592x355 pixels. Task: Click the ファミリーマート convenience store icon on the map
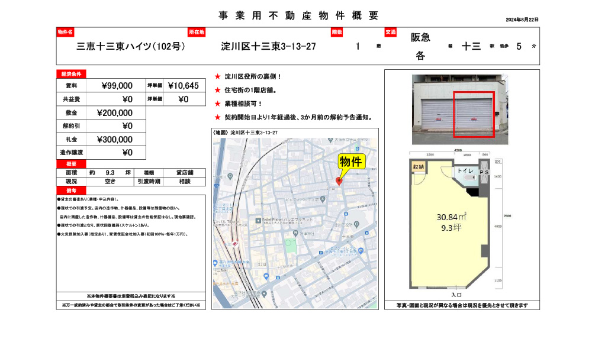222,205
